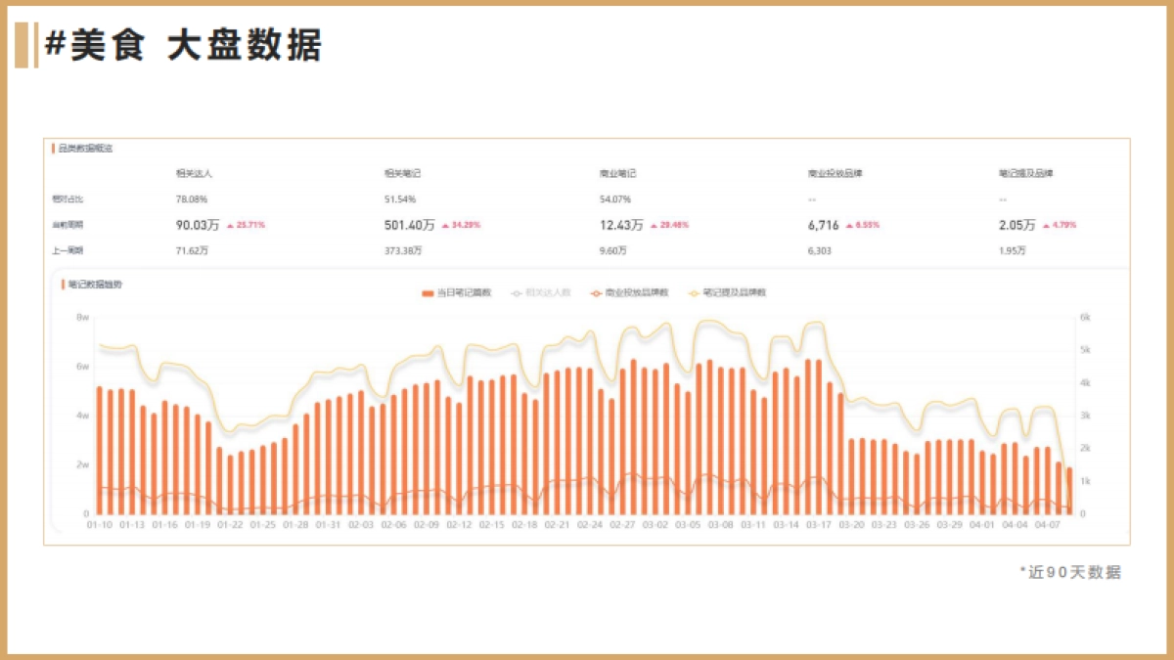Click the 501.40万 current period value

click(411, 223)
